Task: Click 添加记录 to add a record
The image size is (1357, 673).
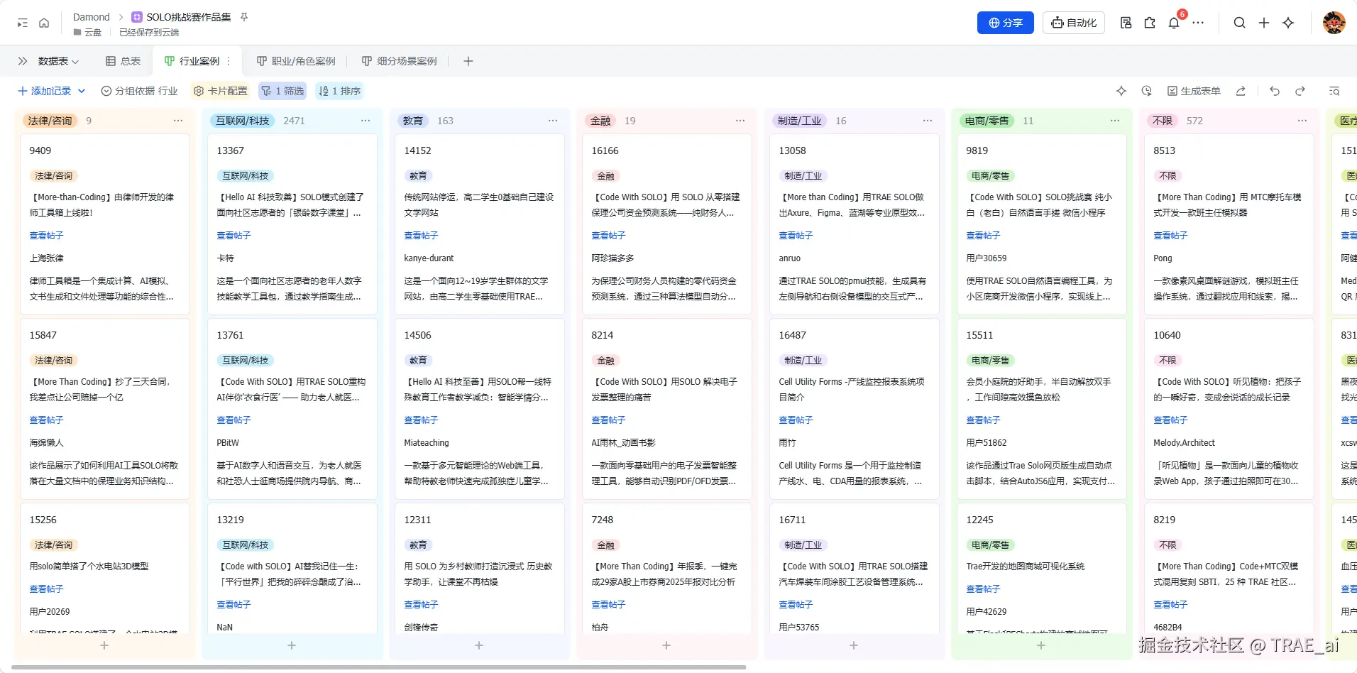Action: pyautogui.click(x=44, y=91)
